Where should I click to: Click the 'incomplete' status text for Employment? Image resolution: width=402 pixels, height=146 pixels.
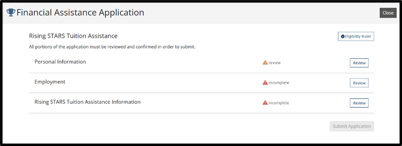click(279, 83)
